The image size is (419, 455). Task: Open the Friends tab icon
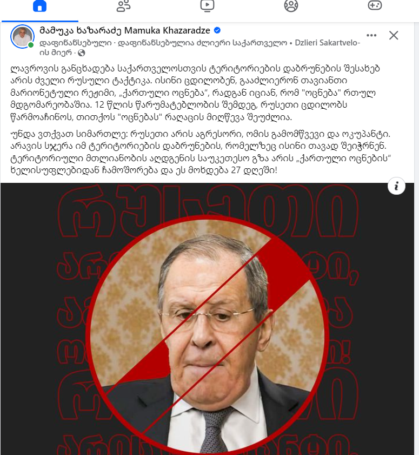pyautogui.click(x=123, y=6)
